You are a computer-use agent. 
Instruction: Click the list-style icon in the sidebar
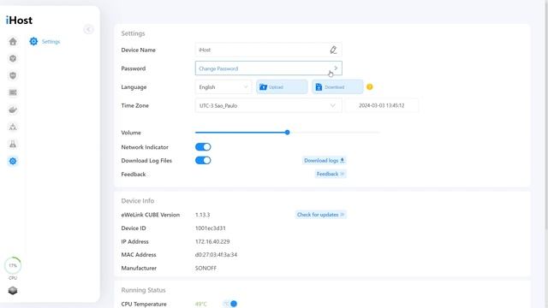(x=13, y=92)
